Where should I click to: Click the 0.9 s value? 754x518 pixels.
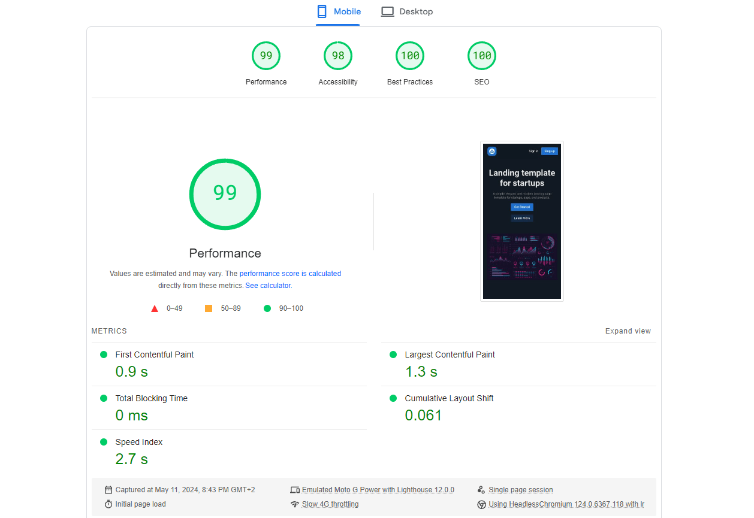pos(131,372)
